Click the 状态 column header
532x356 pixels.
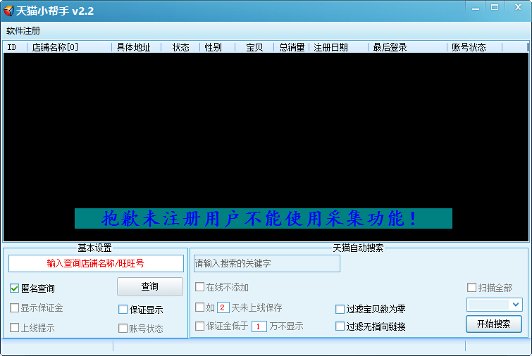pos(180,47)
